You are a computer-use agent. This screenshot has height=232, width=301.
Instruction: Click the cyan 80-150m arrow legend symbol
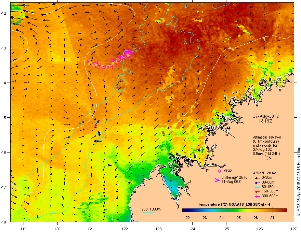point(257,187)
